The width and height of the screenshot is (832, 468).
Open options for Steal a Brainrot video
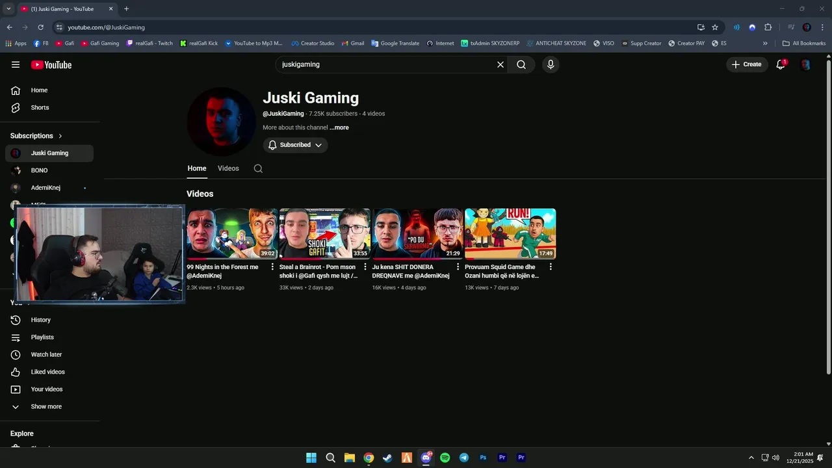[x=365, y=266]
